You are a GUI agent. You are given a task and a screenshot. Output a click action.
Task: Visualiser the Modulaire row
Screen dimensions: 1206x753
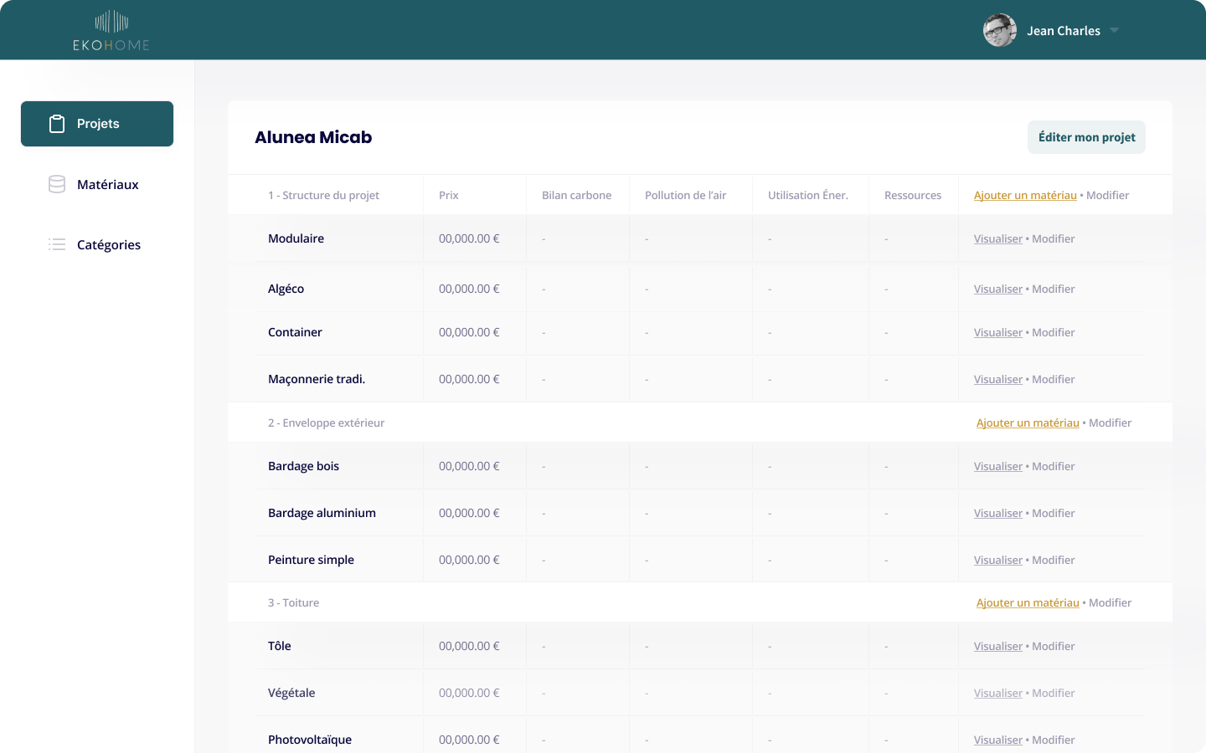point(997,238)
